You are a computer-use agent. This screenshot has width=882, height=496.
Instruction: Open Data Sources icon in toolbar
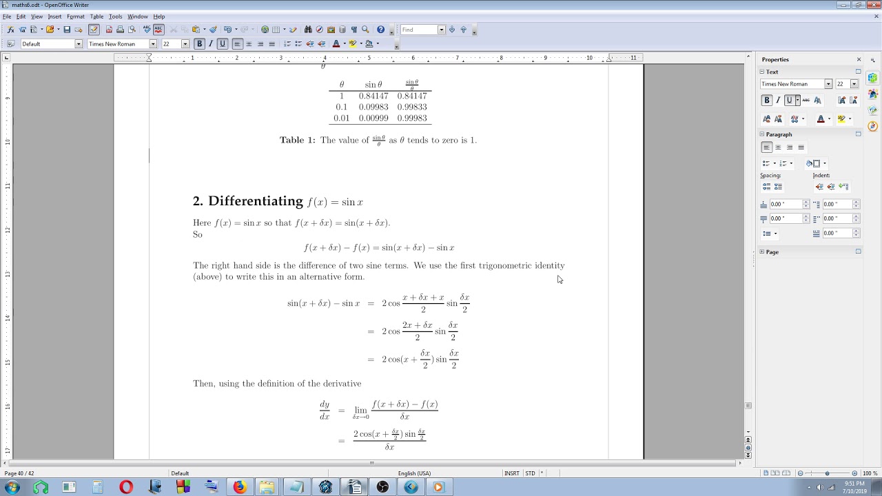point(342,30)
